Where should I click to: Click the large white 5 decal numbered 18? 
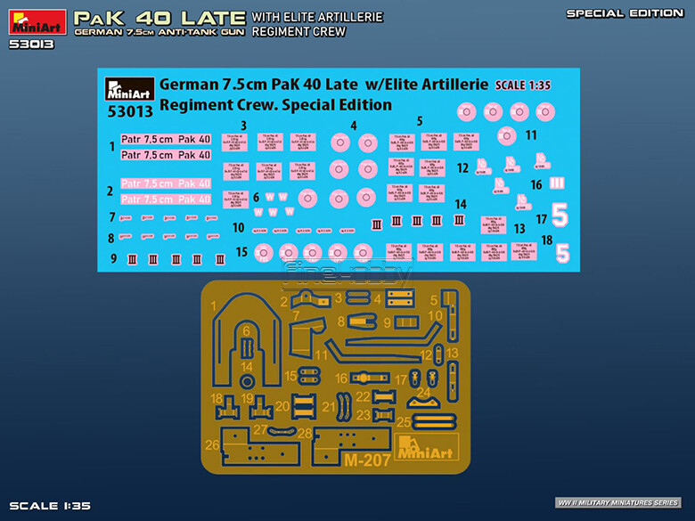pyautogui.click(x=562, y=253)
